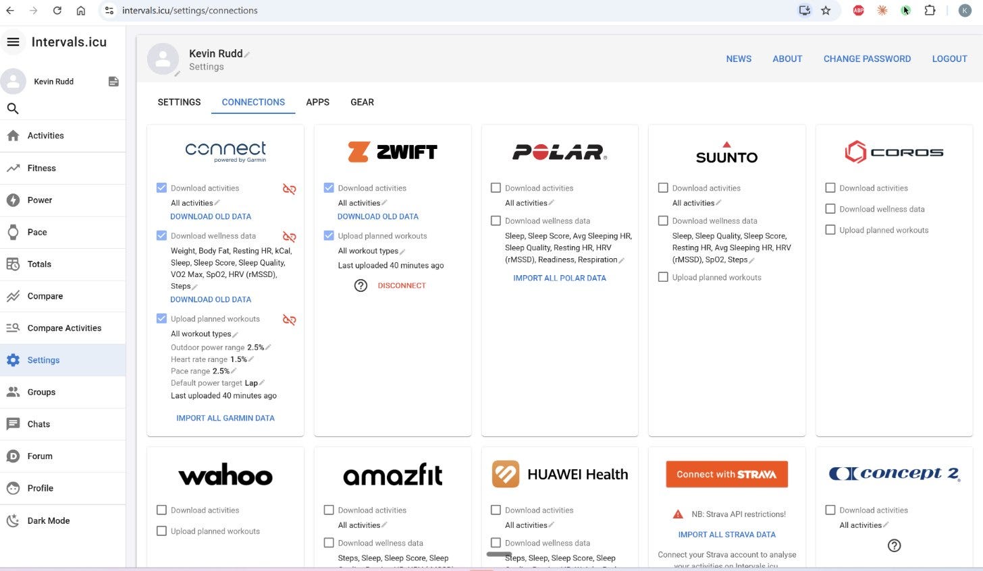The width and height of the screenshot is (983, 571).
Task: Switch to the Apps tab
Action: click(x=317, y=102)
